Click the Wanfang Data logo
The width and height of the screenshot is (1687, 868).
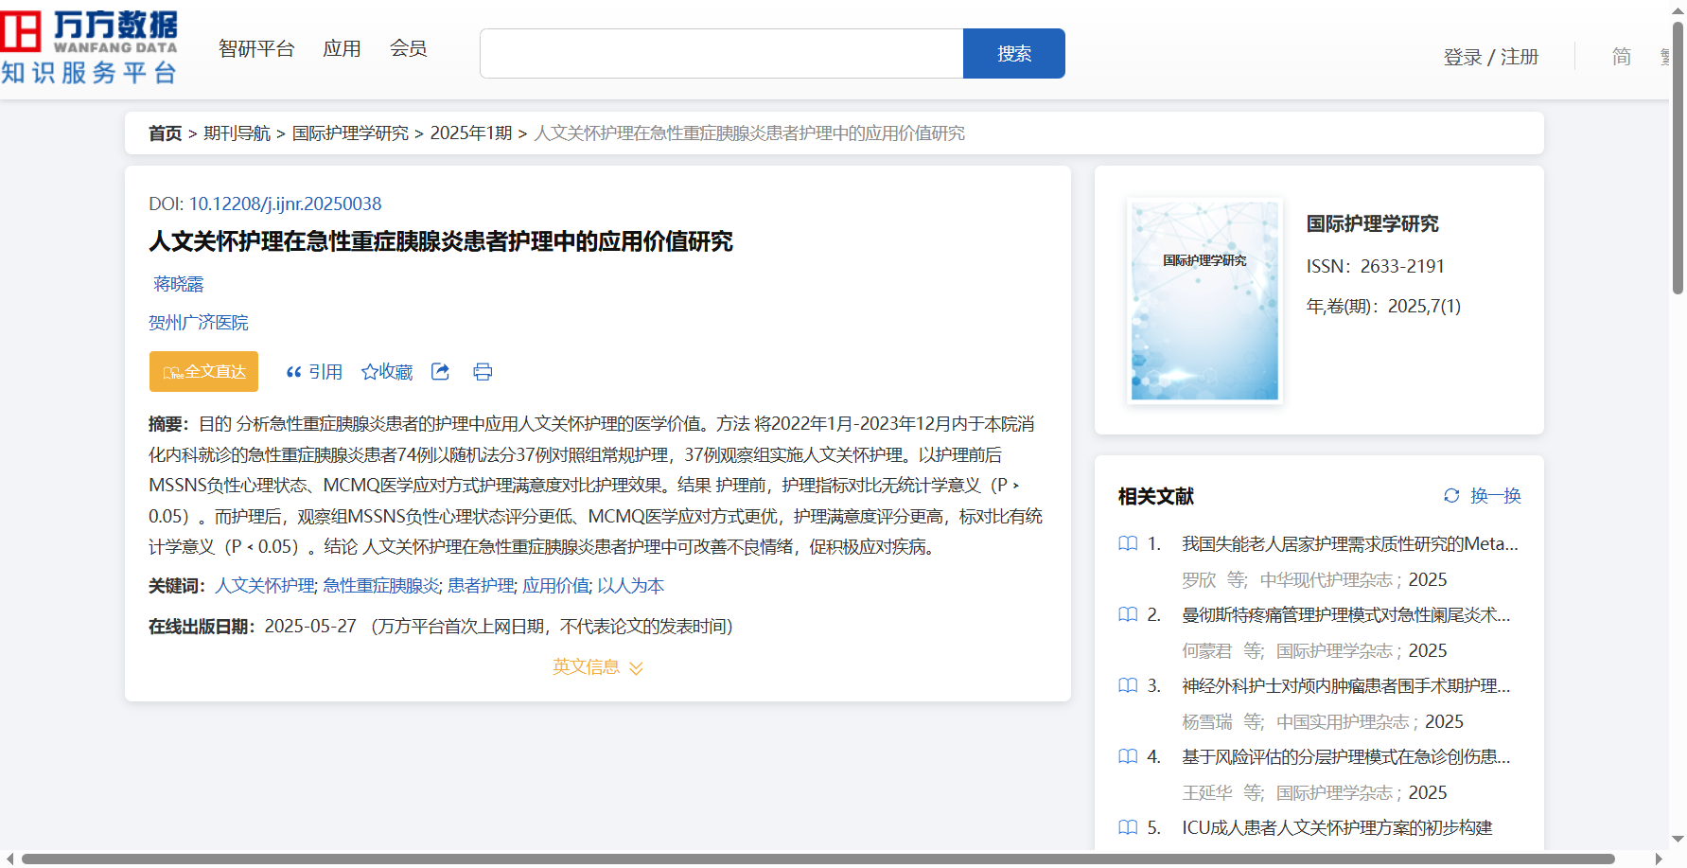click(x=89, y=47)
